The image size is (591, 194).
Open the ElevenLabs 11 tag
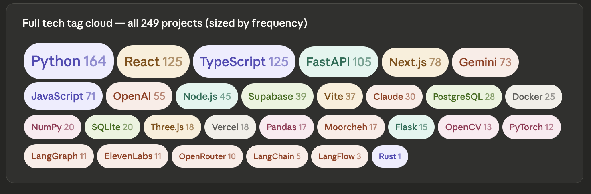coord(133,156)
